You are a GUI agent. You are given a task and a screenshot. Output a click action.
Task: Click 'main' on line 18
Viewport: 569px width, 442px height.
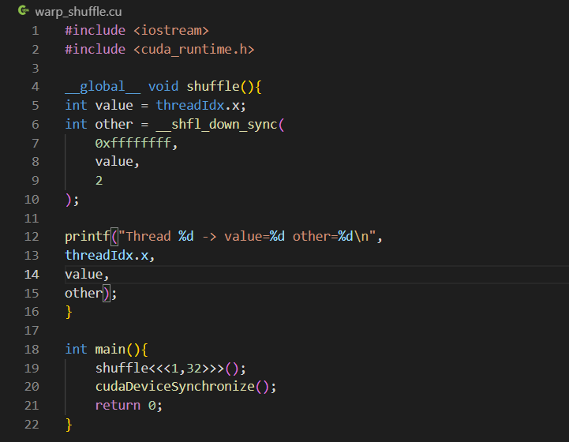click(110, 350)
